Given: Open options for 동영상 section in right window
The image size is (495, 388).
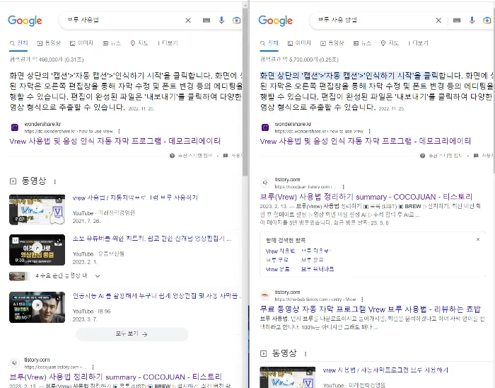Looking at the screenshot, I should click(305, 354).
